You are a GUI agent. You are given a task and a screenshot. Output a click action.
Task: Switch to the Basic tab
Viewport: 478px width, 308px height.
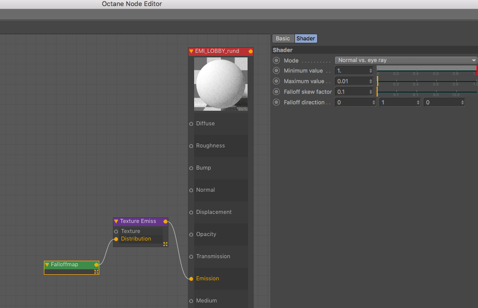[x=283, y=38]
